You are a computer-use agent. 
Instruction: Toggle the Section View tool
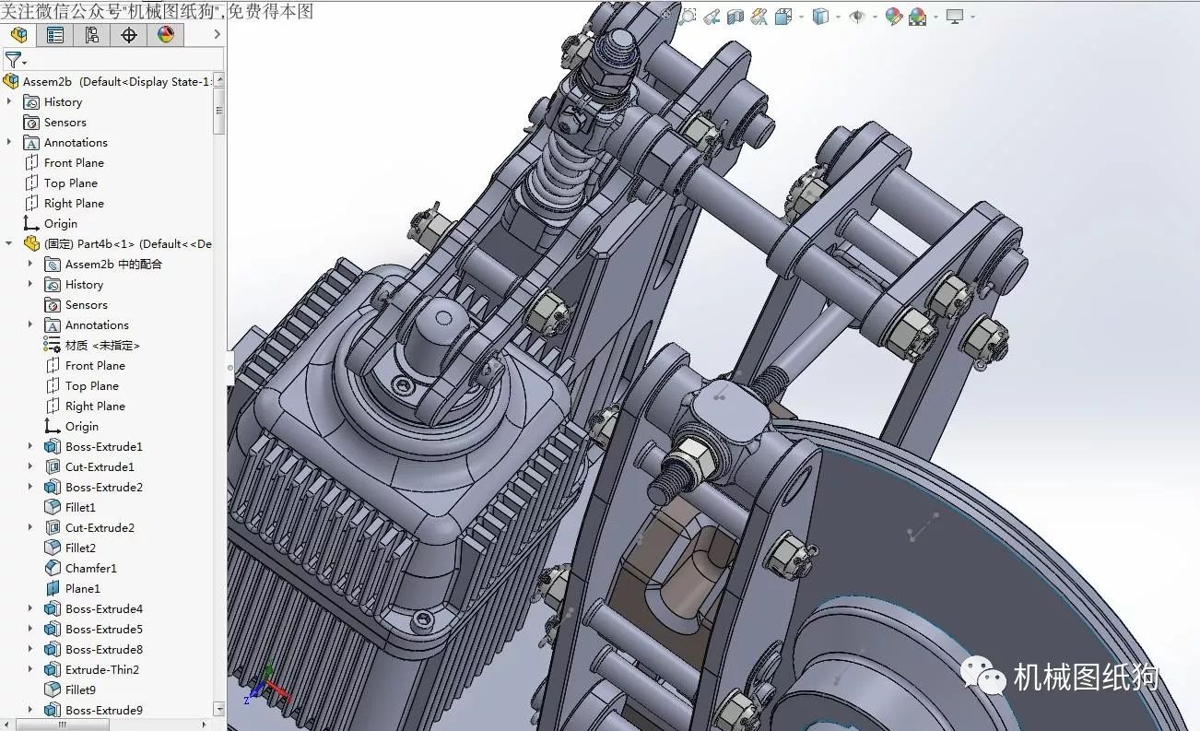coord(735,16)
